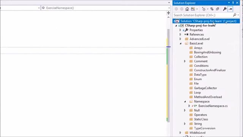Open the Pending Changes Filter clock icon
Image resolution: width=243 pixels, height=137 pixels.
[204, 9]
